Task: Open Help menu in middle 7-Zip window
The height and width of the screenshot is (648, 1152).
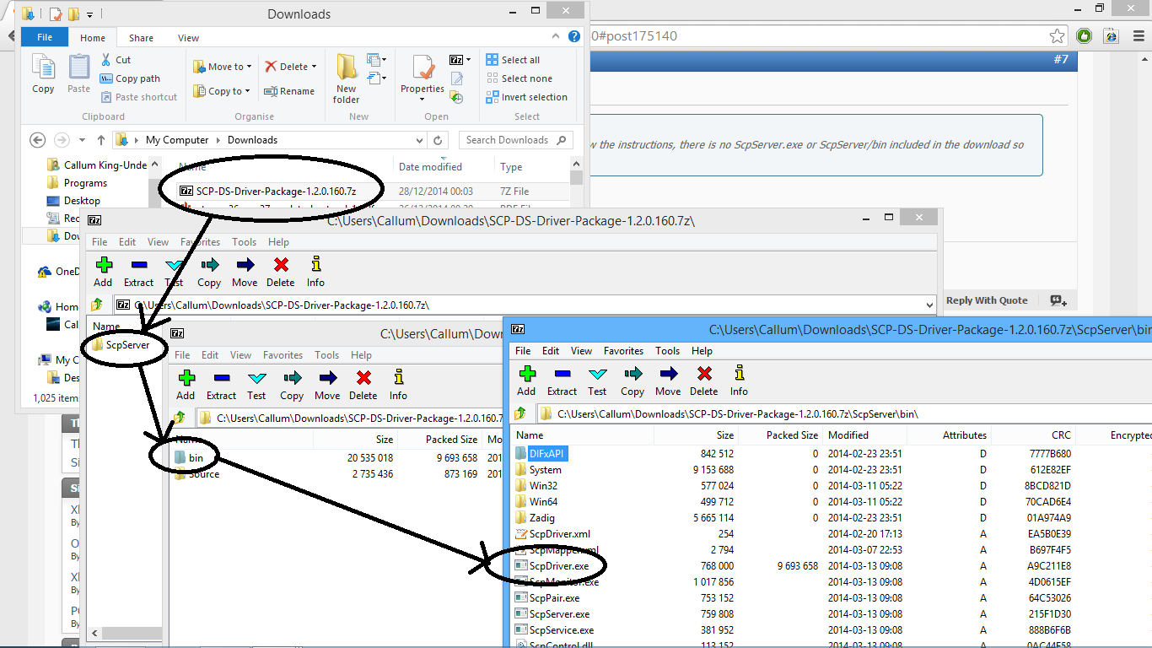Action: tap(361, 355)
